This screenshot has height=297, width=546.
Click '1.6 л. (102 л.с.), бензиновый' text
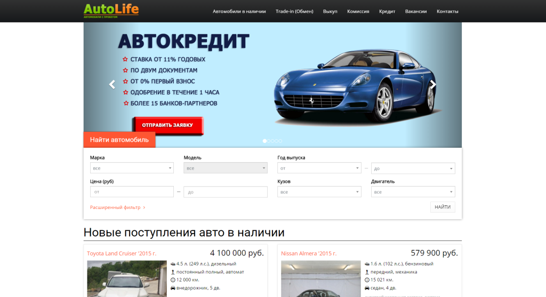point(402,264)
